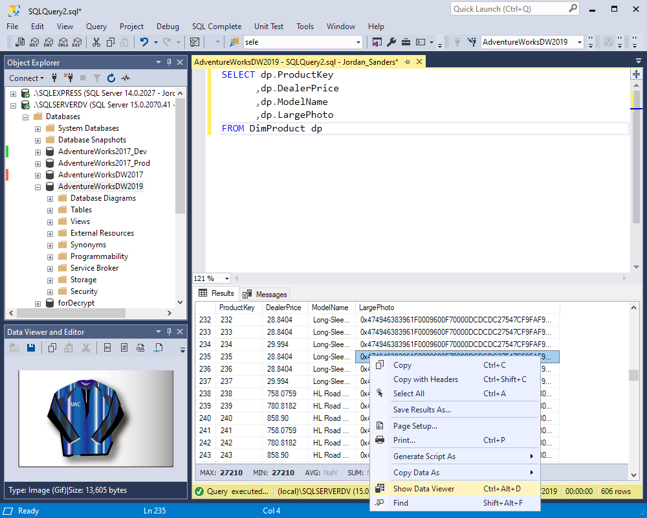This screenshot has width=647, height=518.
Task: Open the AdventureWorksDW2019 database dropdown
Action: click(x=579, y=42)
